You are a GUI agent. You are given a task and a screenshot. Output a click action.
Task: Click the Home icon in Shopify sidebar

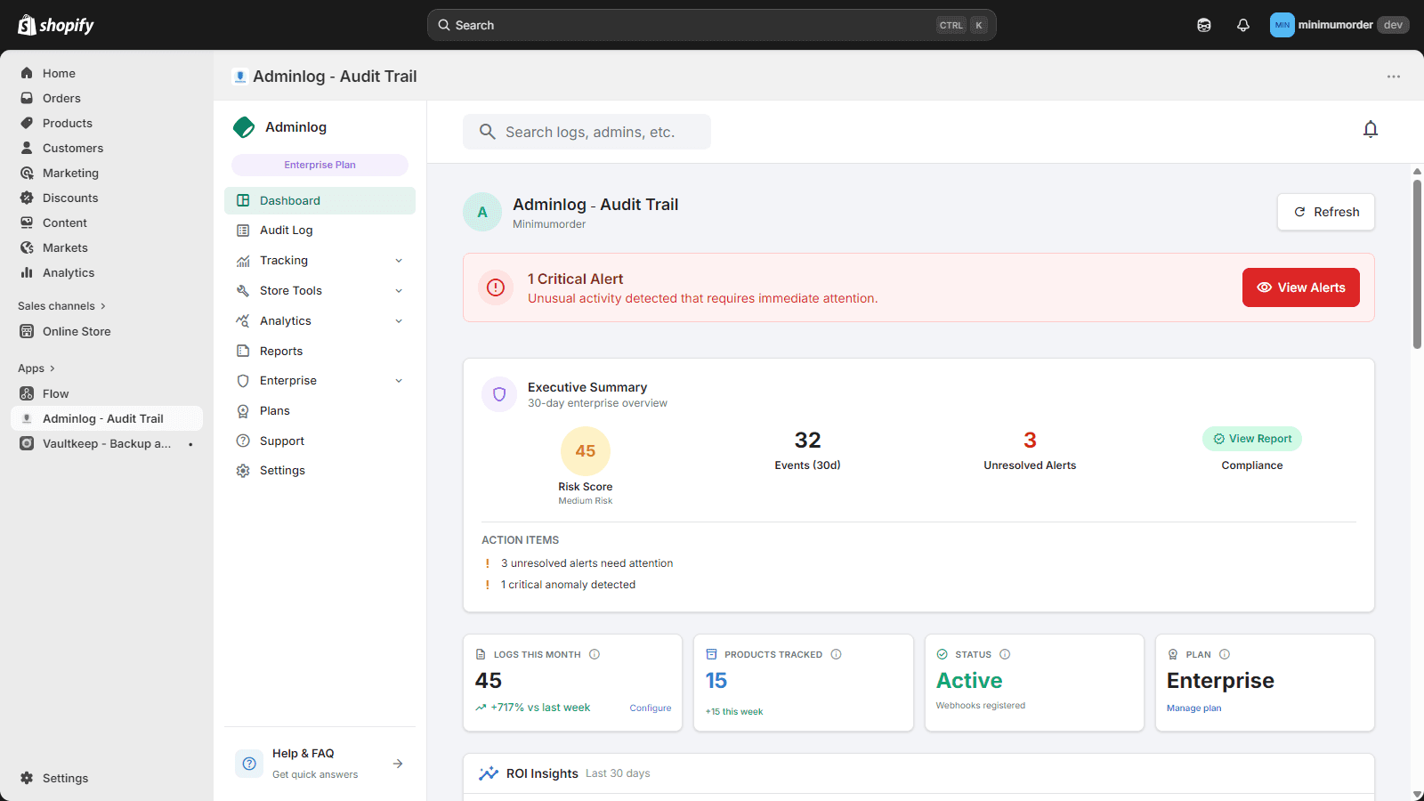[x=27, y=73]
